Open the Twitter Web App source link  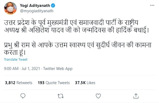tap(58, 69)
